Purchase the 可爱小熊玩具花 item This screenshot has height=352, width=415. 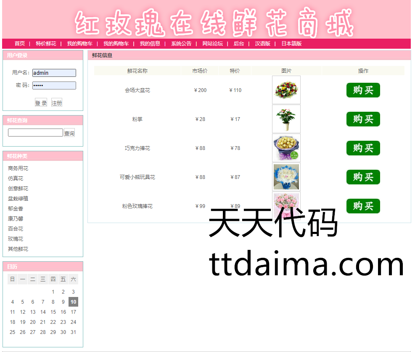coord(363,177)
